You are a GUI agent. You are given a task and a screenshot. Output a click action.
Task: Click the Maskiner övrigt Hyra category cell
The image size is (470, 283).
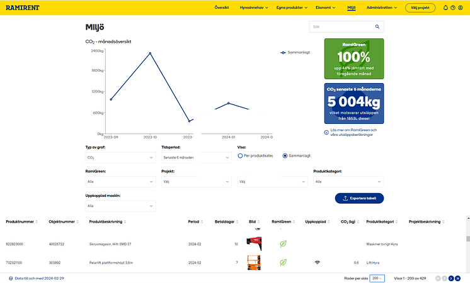tap(382, 244)
